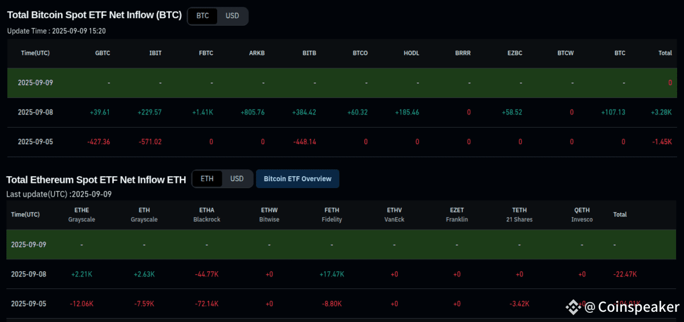Click the FETH Fidelity column header
Image resolution: width=684 pixels, height=322 pixels.
pyautogui.click(x=332, y=214)
